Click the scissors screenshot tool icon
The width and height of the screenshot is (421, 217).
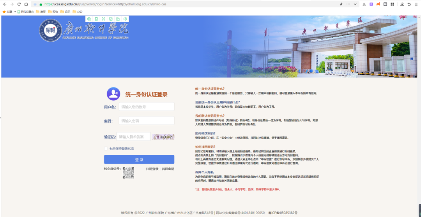pyautogui.click(x=364, y=4)
